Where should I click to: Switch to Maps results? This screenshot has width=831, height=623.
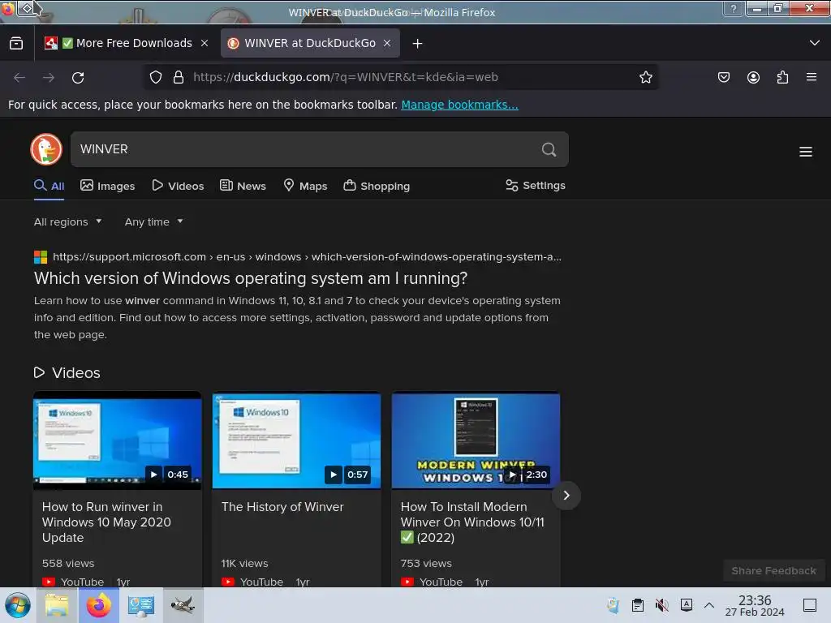[305, 186]
